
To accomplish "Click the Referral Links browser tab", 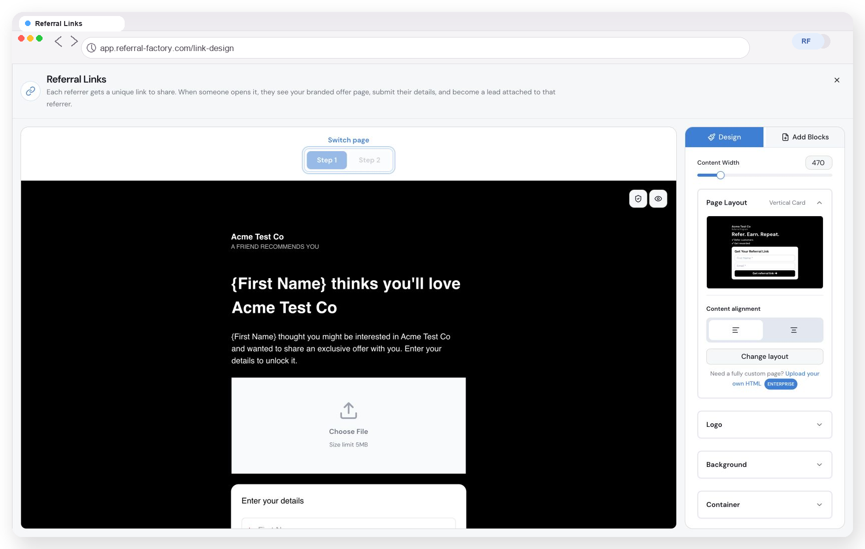I will click(x=72, y=24).
